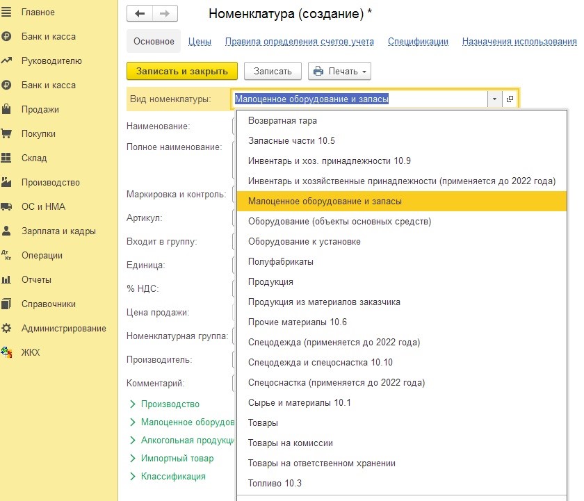Click the trend chart icon for Руководителю
Screen dimensions: 584x501
(6, 60)
